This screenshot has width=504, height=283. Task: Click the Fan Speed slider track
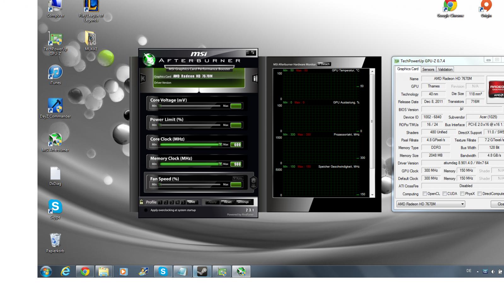point(190,184)
